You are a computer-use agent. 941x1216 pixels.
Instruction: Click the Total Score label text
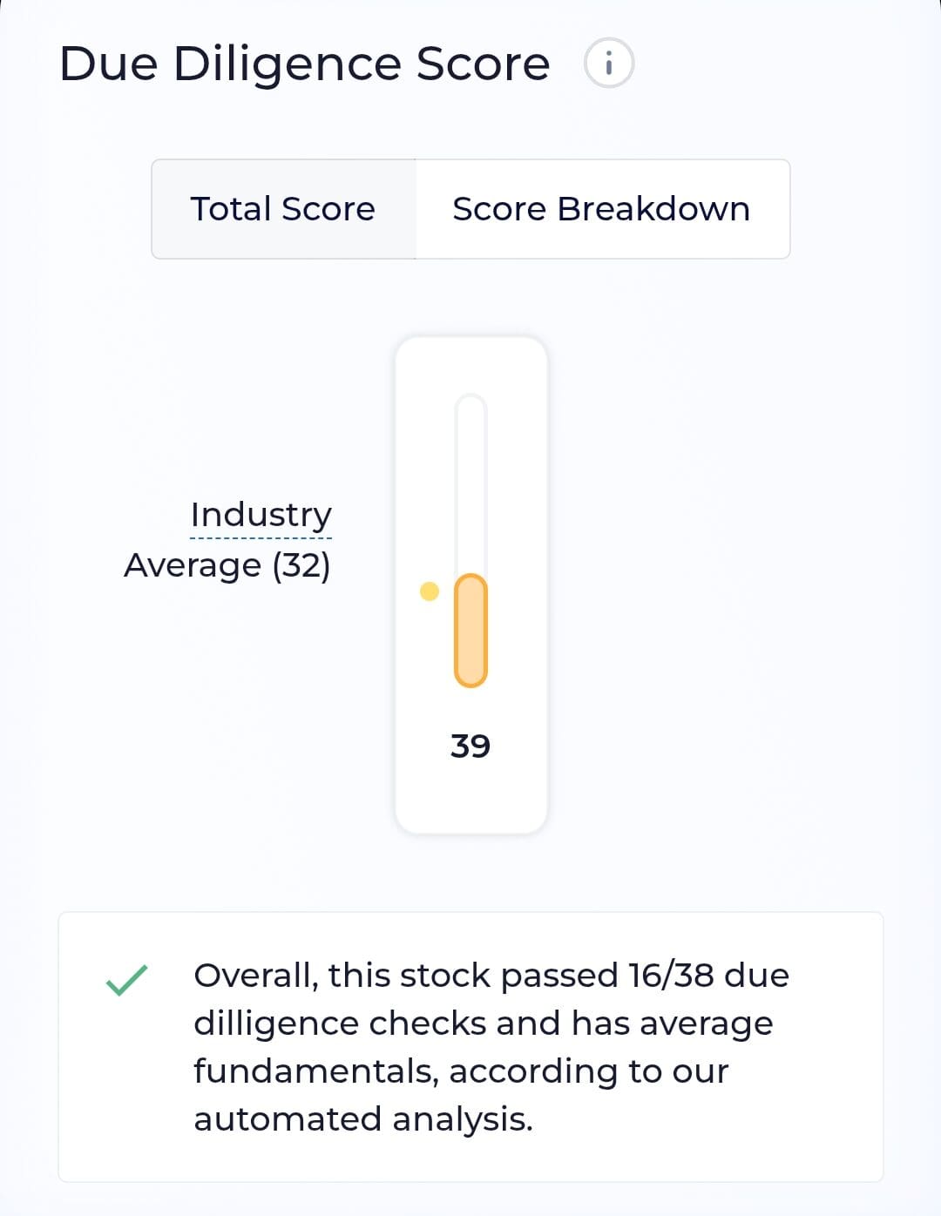click(282, 208)
